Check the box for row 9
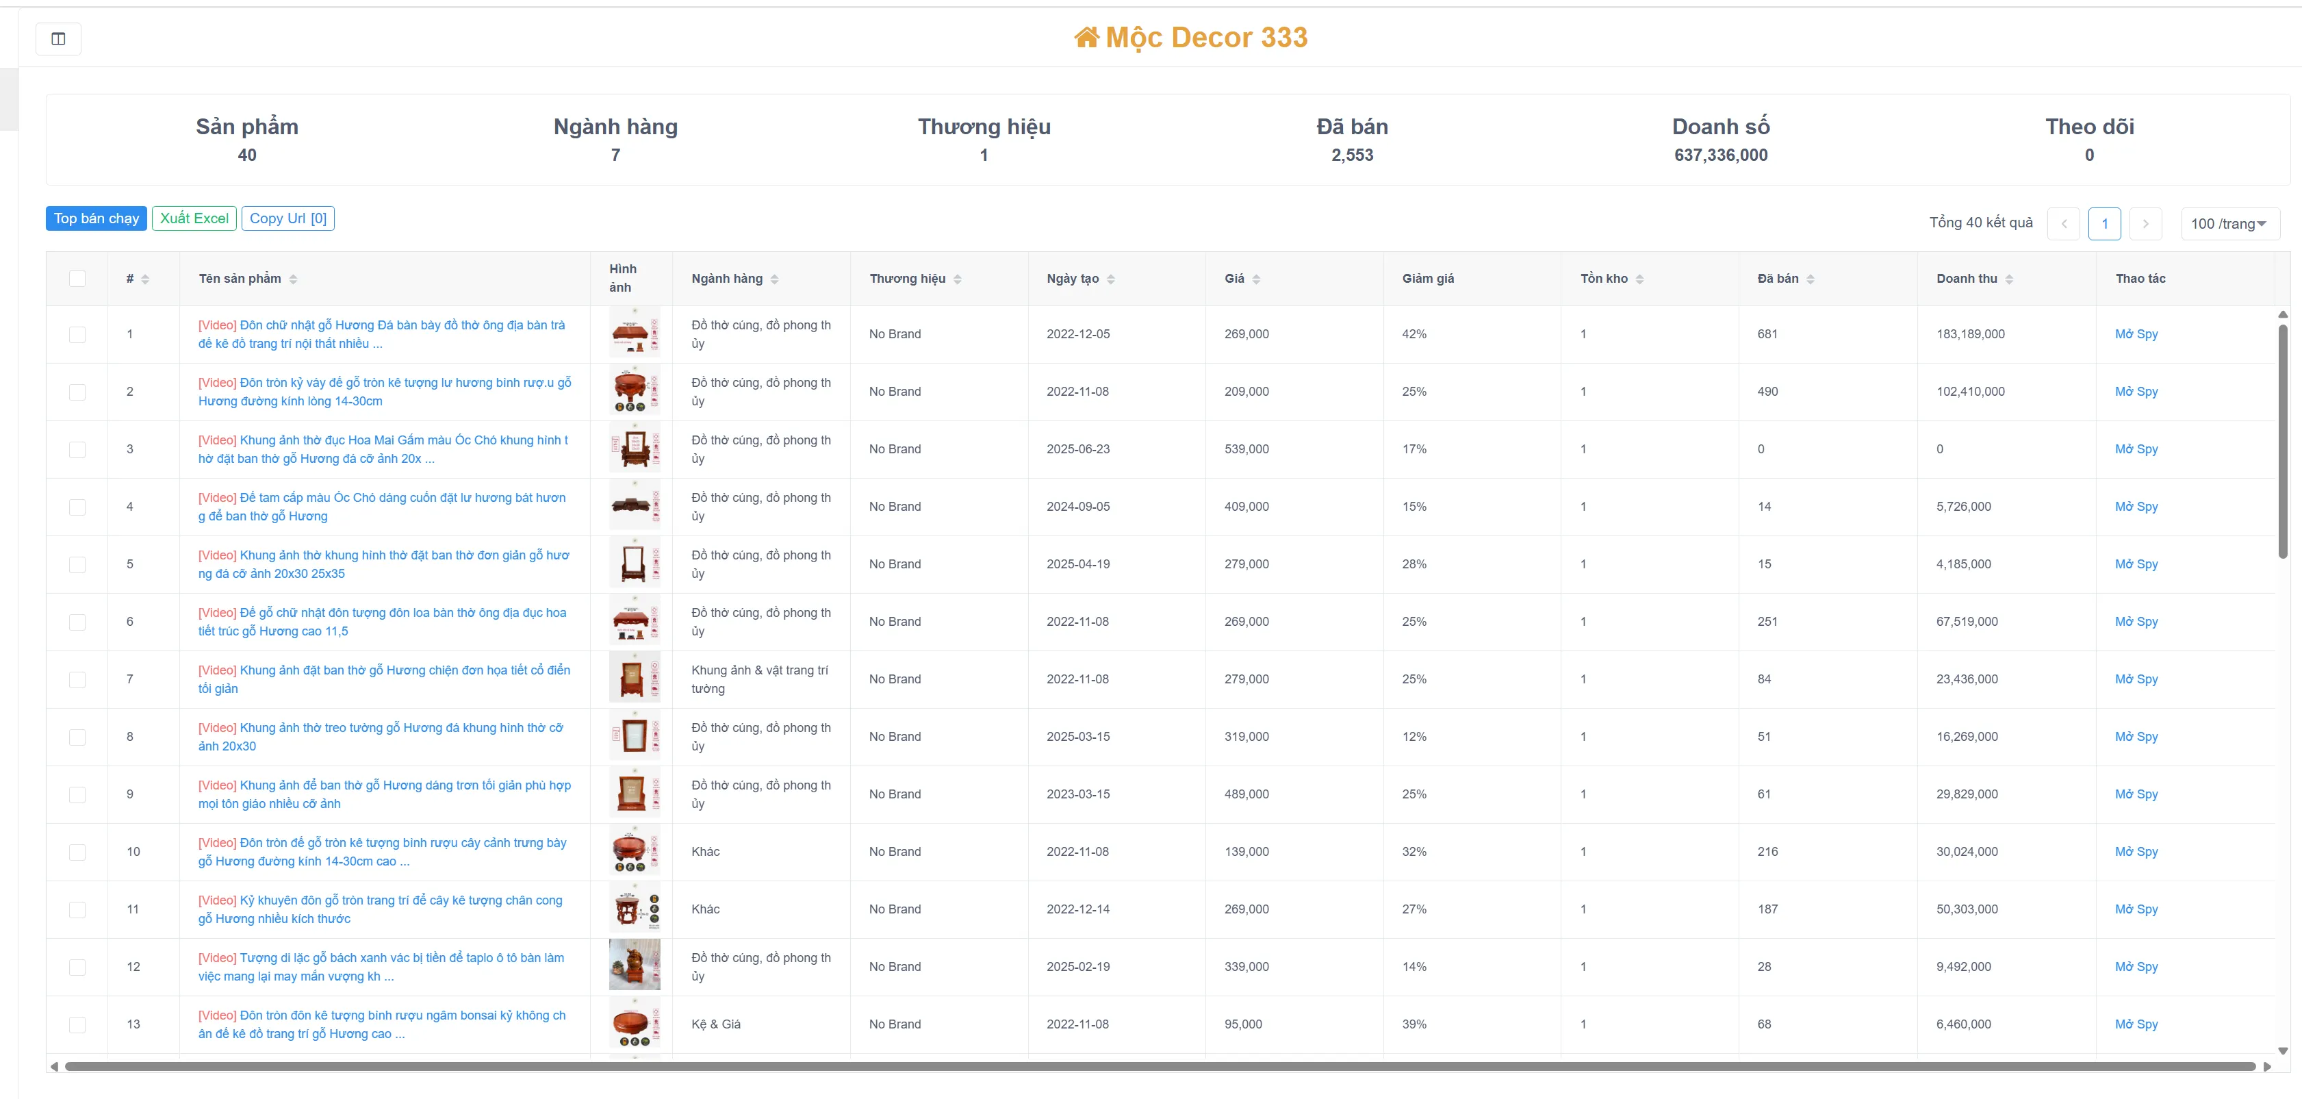Viewport: 2302px width, 1099px height. (78, 795)
